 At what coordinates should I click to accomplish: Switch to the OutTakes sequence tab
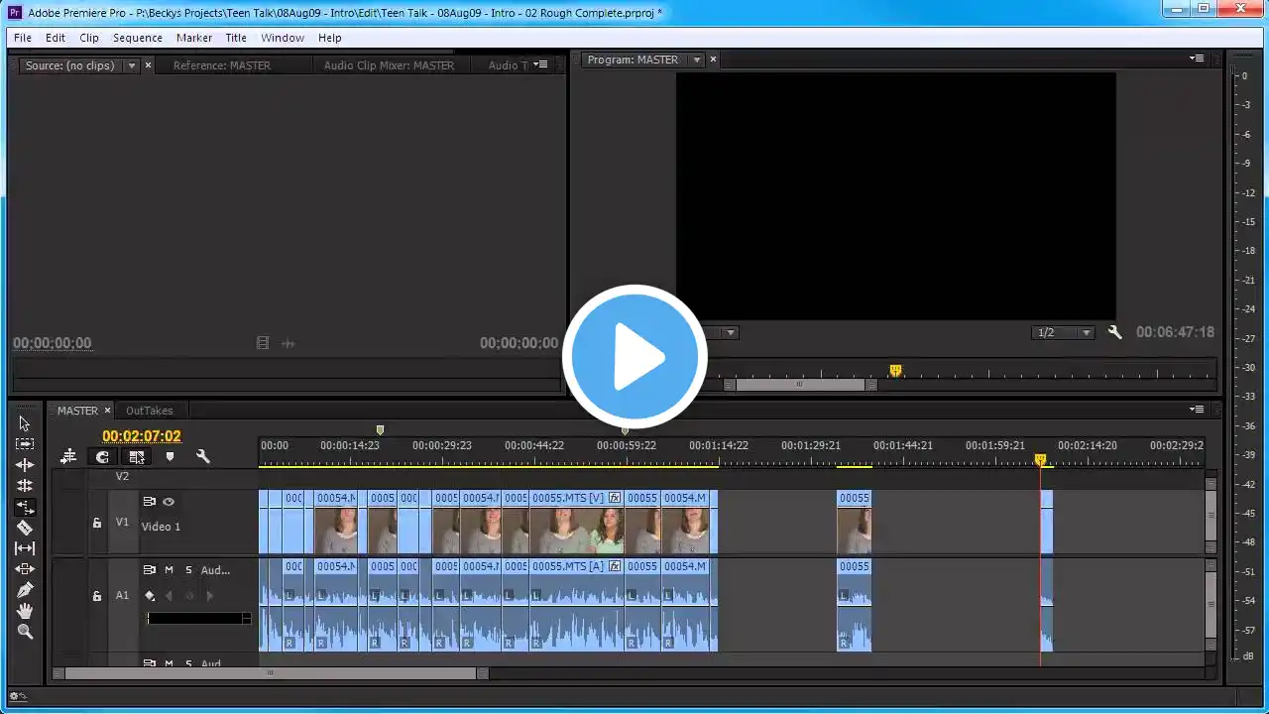click(x=149, y=411)
